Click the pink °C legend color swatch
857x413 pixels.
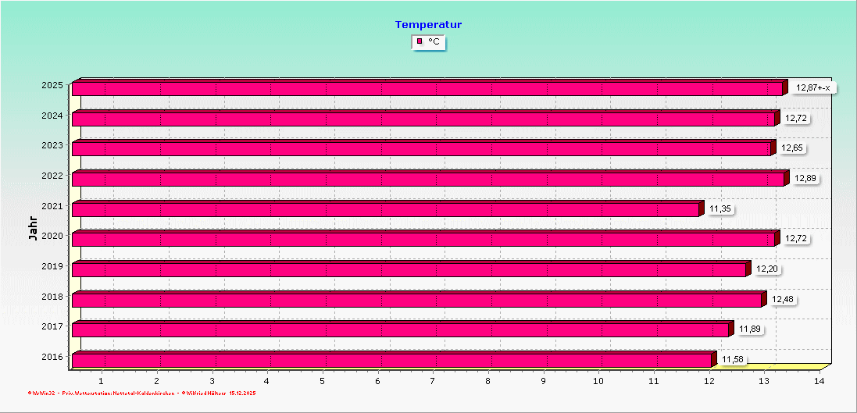pyautogui.click(x=420, y=41)
